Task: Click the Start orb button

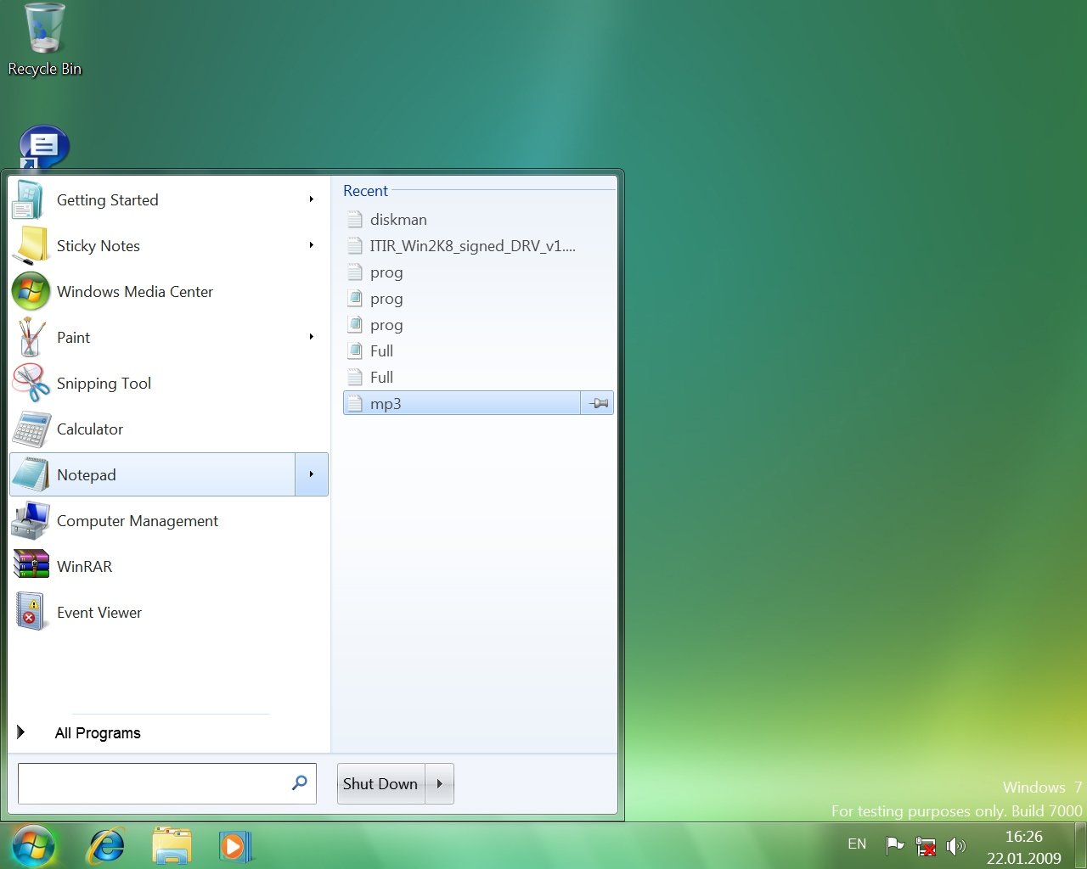Action: click(x=33, y=846)
